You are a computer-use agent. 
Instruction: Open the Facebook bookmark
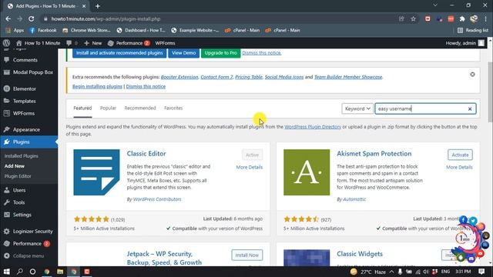coord(43,31)
